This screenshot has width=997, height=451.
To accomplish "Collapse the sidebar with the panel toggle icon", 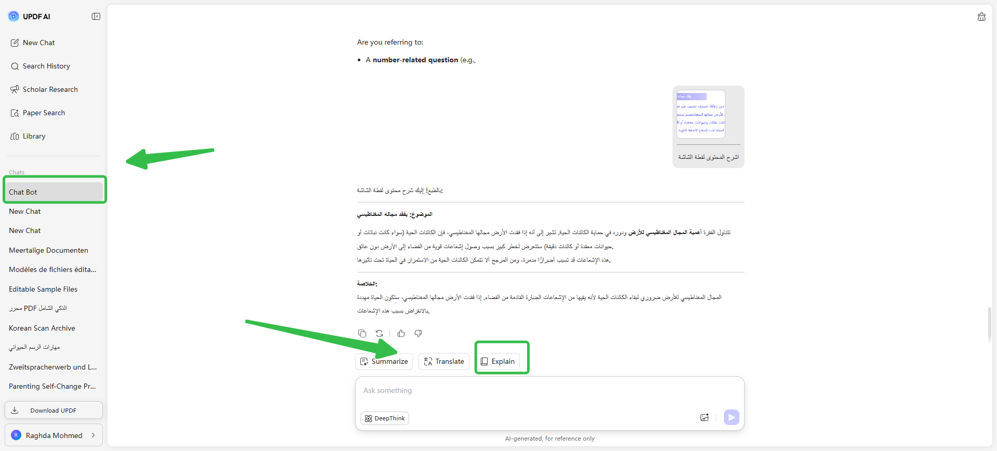I will click(96, 17).
